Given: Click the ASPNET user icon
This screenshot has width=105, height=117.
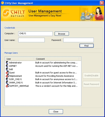Looking at the screenshot, I should pos(7,66).
